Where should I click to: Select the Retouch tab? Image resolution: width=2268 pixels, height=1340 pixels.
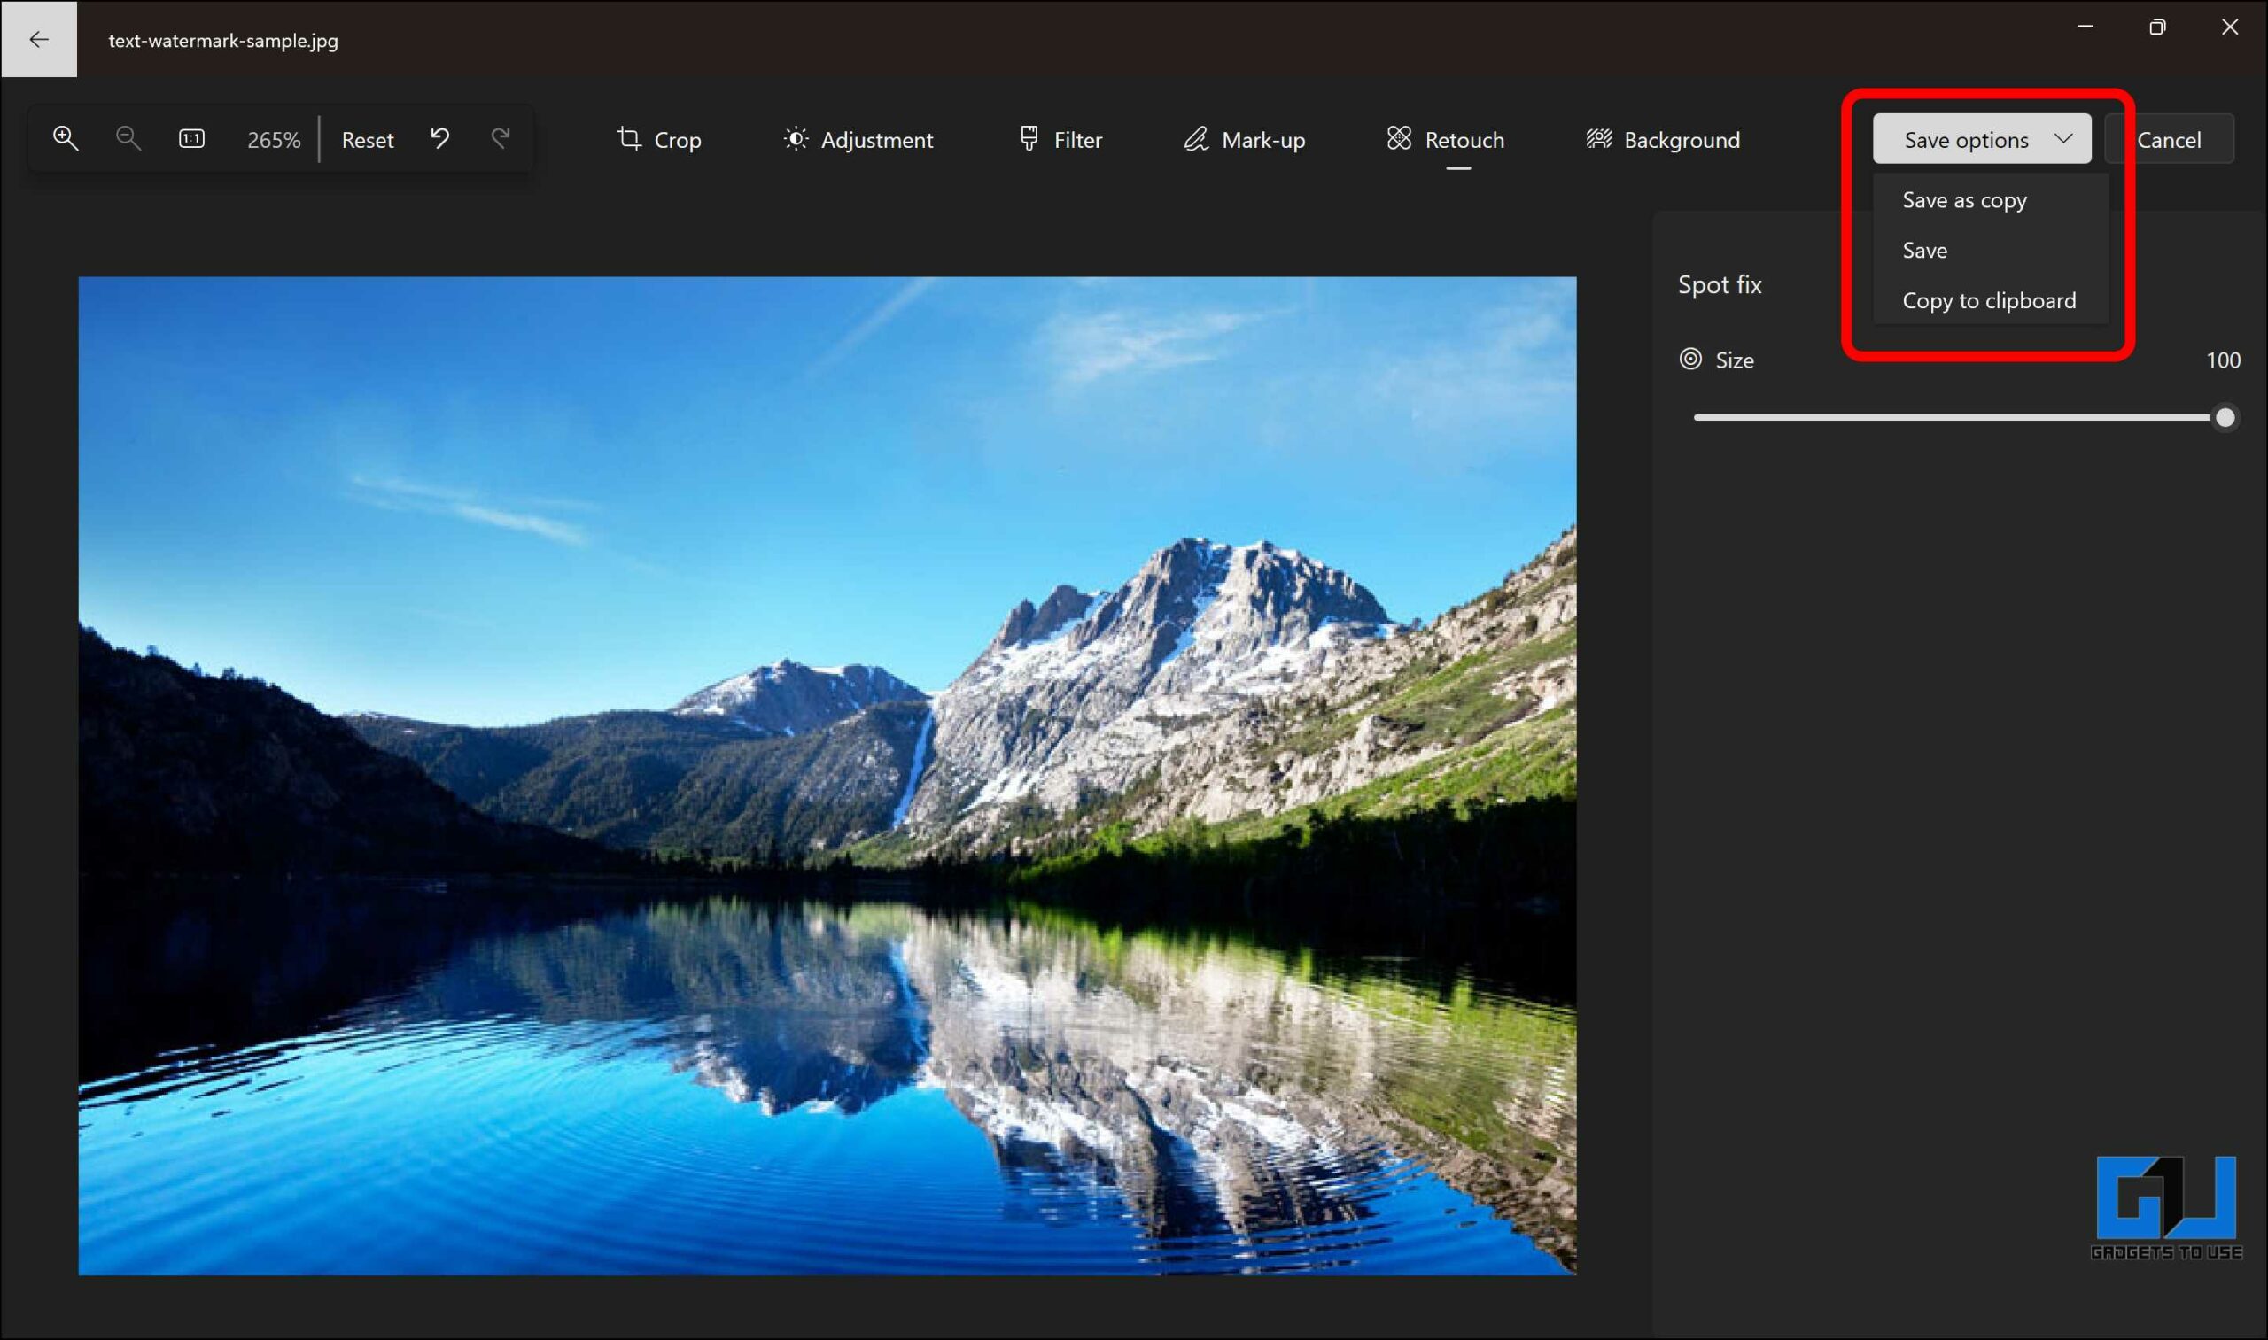click(x=1445, y=140)
